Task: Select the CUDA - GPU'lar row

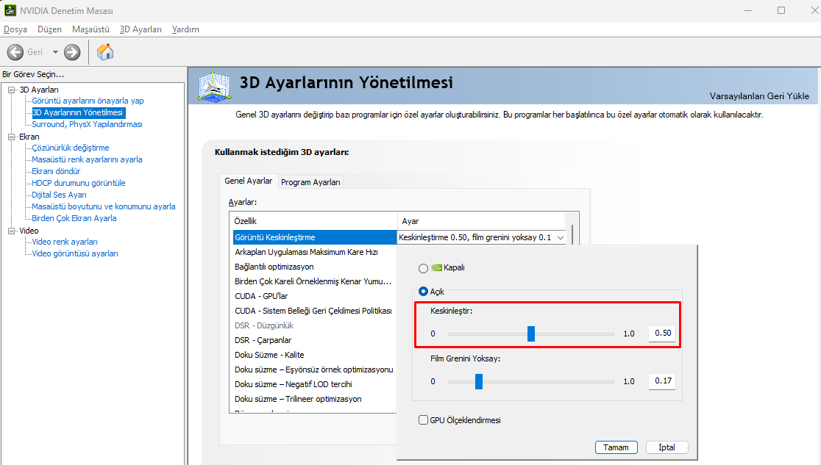Action: [315, 296]
